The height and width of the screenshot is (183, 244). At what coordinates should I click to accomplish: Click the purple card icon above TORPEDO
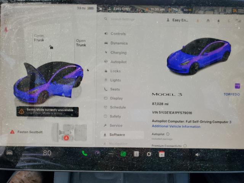(237, 86)
